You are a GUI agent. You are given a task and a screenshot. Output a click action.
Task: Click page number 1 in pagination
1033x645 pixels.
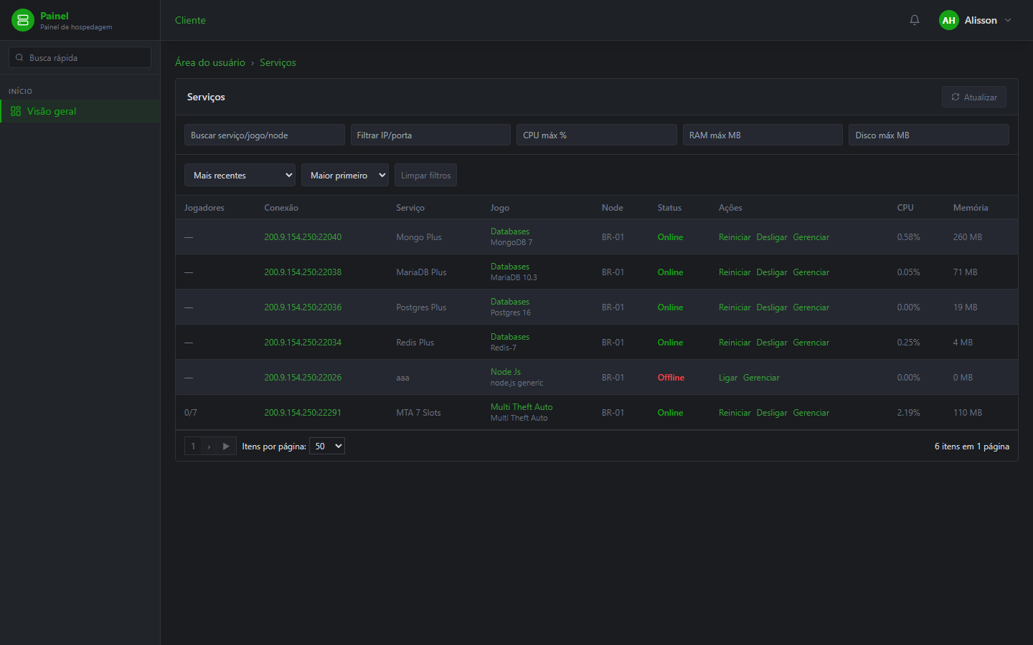tap(193, 446)
